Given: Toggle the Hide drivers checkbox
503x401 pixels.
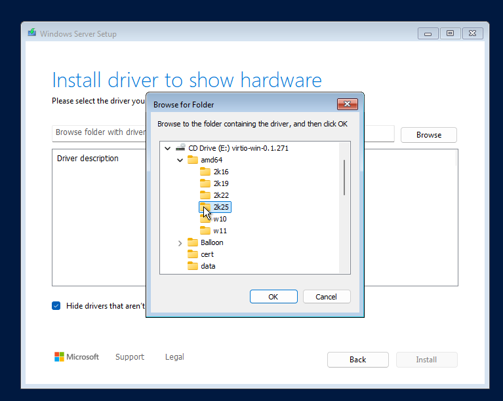Looking at the screenshot, I should 56,306.
